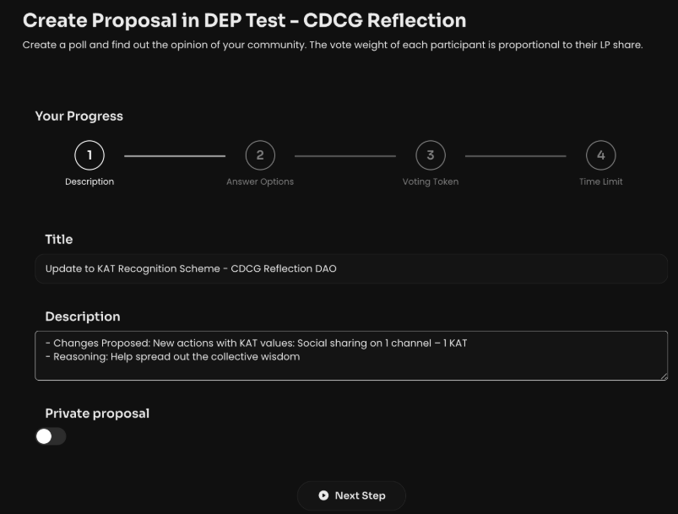Select the Time Limit step label
This screenshot has height=514, width=678.
coord(600,181)
